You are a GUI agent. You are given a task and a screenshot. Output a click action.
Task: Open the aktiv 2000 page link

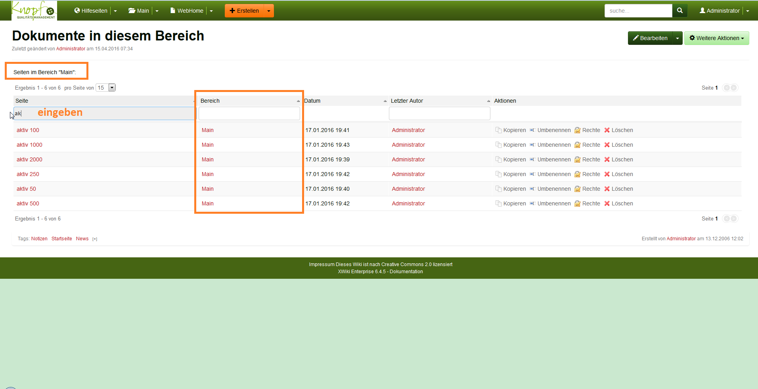[29, 159]
